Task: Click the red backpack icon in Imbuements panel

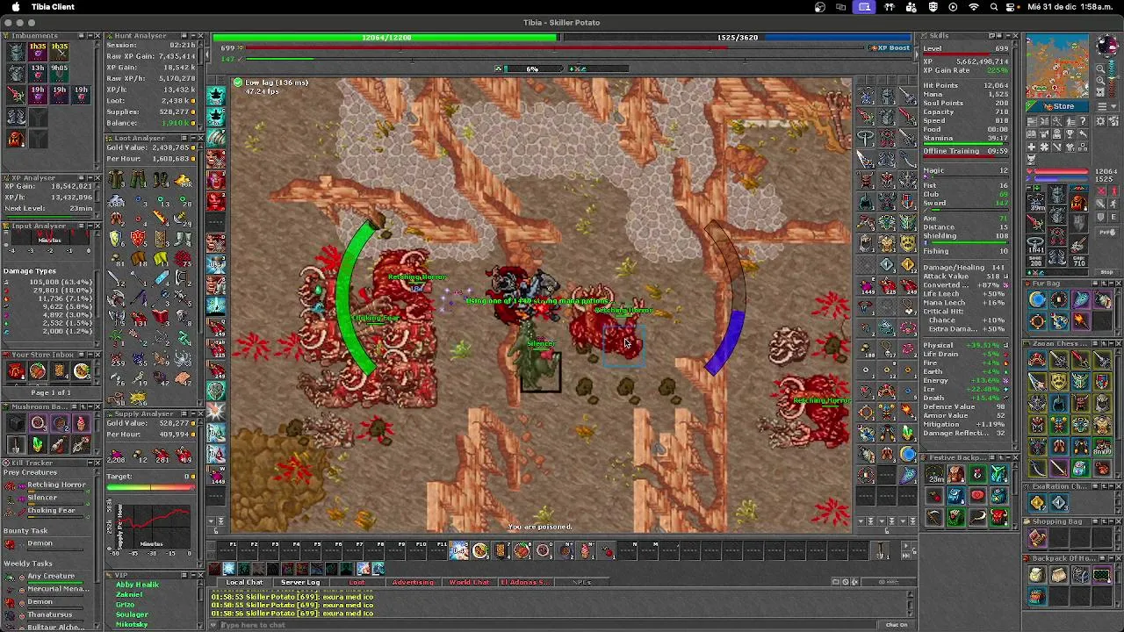Action: [16, 138]
